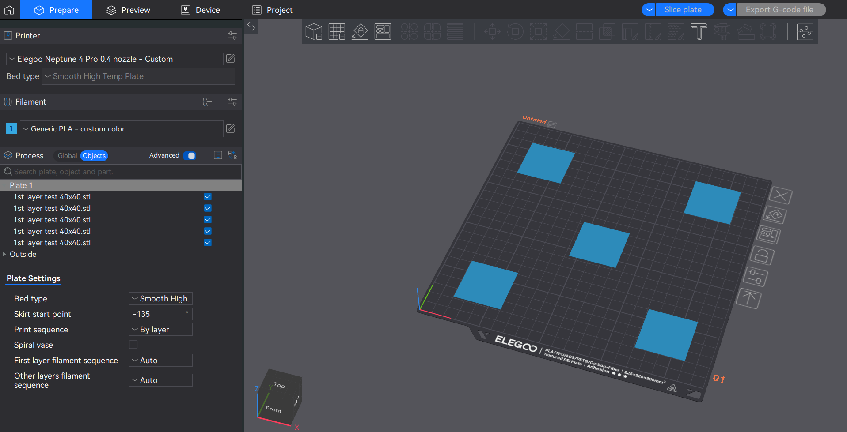Open the Print sequence dropdown

pos(161,330)
